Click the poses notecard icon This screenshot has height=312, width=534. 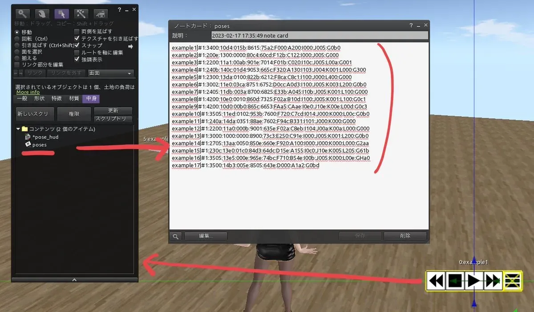[28, 145]
